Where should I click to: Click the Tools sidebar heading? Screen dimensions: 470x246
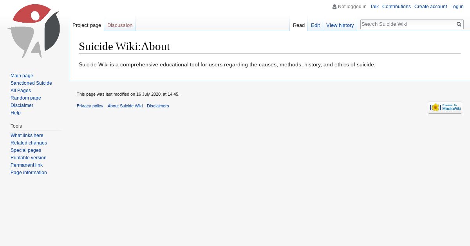tap(16, 126)
